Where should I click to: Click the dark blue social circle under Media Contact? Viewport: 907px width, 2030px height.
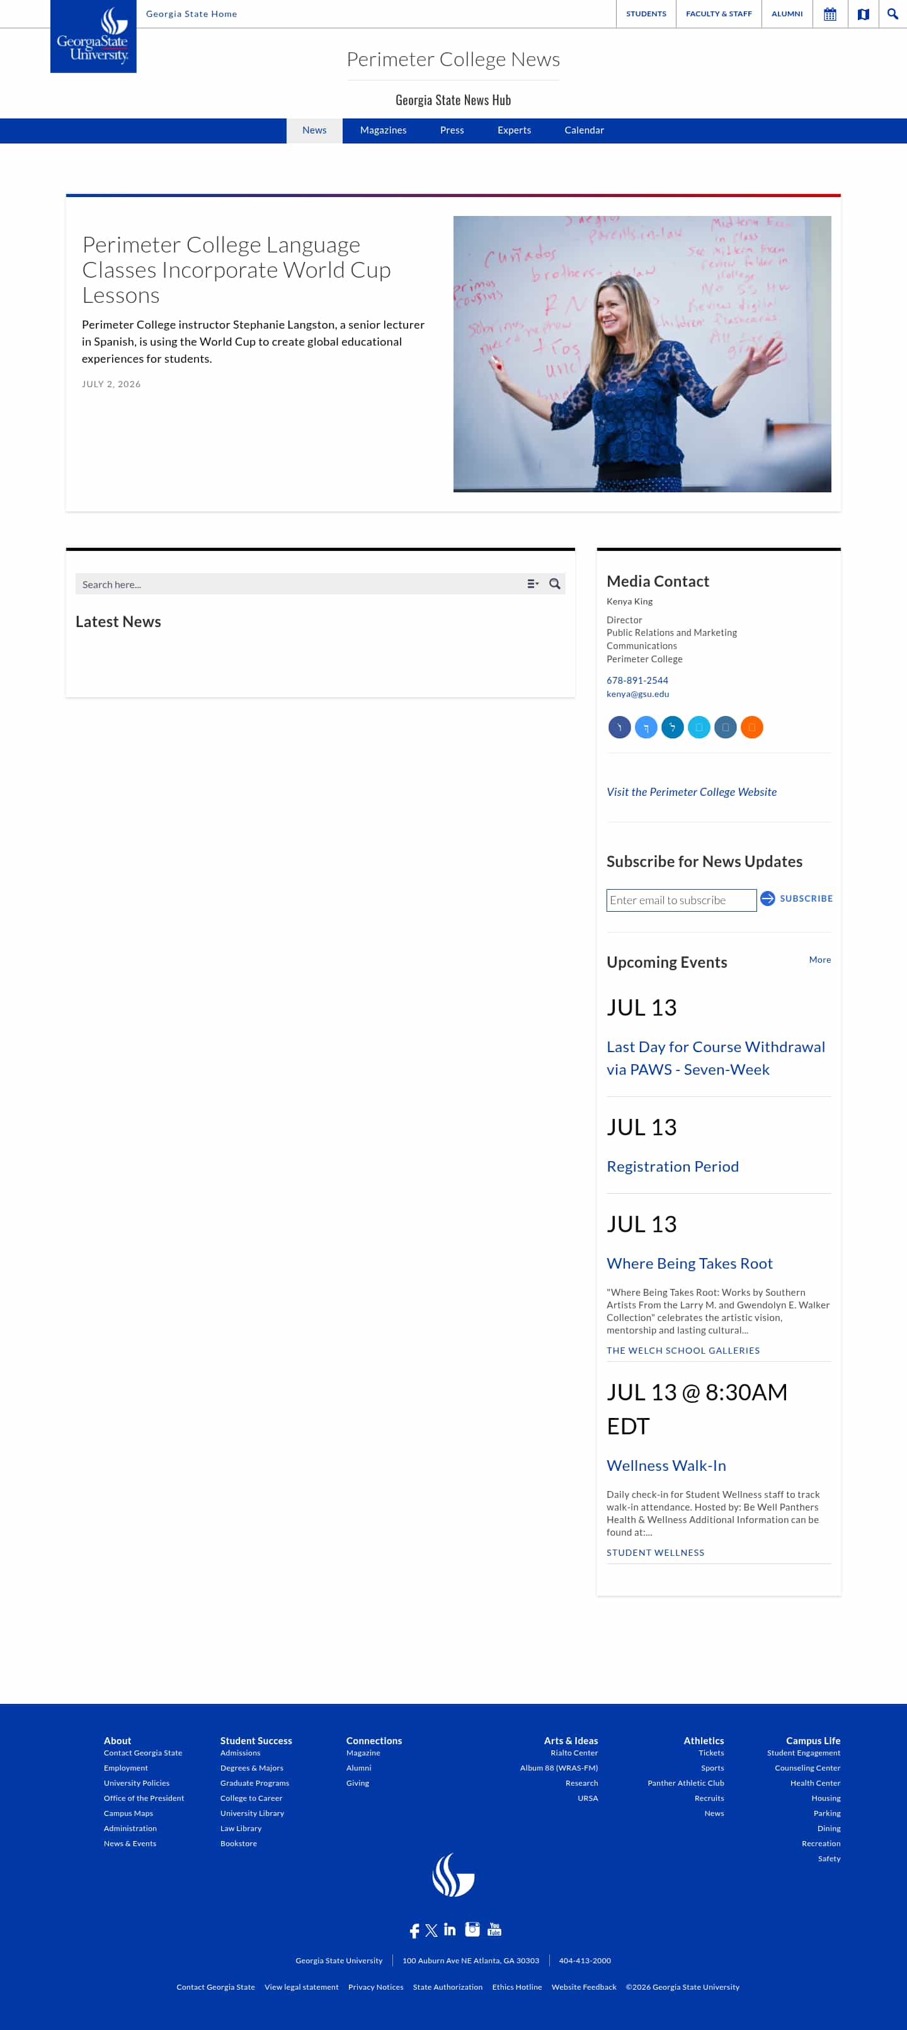619,727
